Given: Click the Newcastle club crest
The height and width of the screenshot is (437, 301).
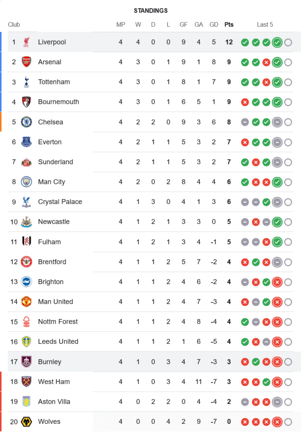Looking at the screenshot, I should point(27,222).
